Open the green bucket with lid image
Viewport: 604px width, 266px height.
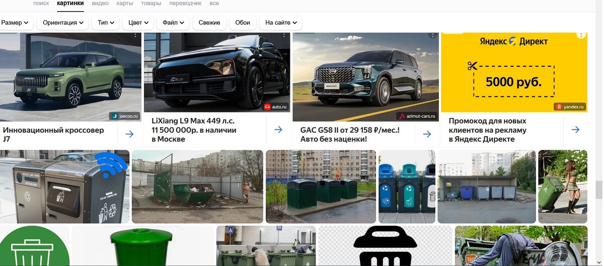coord(143,246)
